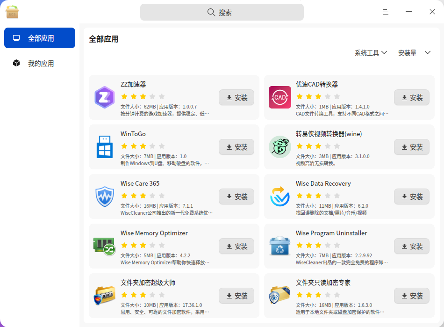Click the star rating of Wise Data Recovery
The image size is (444, 327).
click(318, 196)
